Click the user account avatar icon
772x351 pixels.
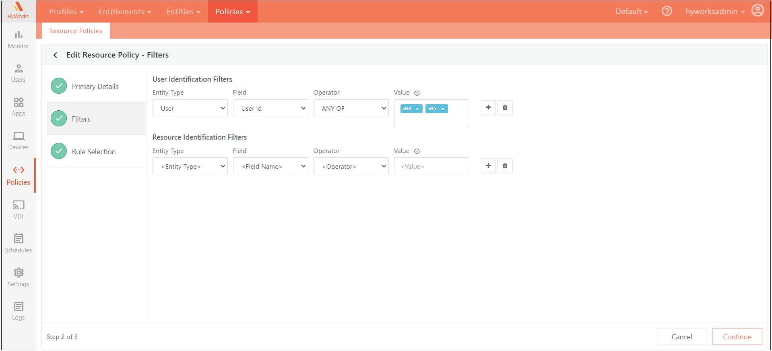point(758,10)
